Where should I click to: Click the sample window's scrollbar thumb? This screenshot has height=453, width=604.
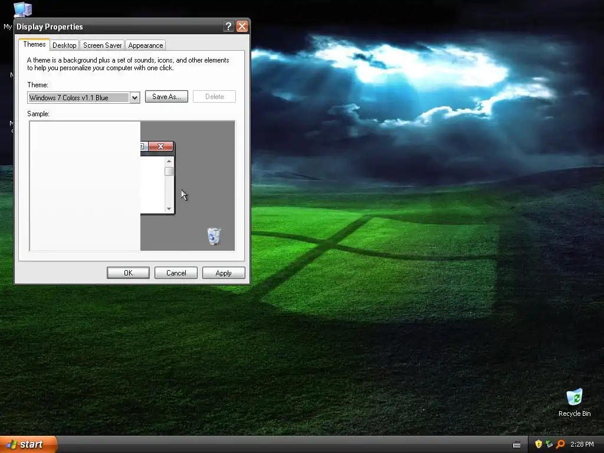tap(169, 172)
